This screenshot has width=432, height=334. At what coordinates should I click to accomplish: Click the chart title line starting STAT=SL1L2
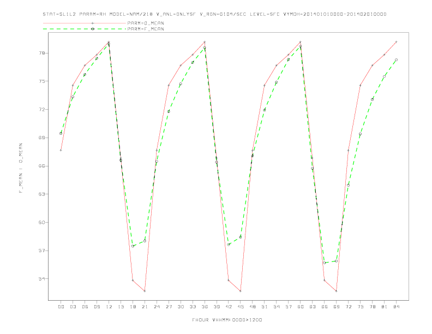pyautogui.click(x=214, y=14)
